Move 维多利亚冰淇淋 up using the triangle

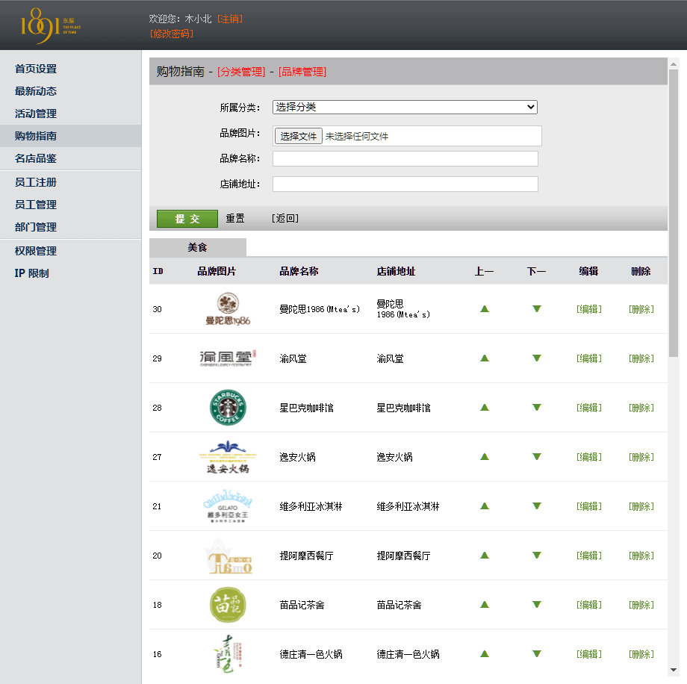point(484,506)
